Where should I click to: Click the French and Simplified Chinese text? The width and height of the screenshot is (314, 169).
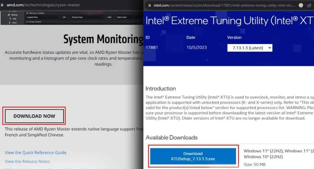[34, 135]
